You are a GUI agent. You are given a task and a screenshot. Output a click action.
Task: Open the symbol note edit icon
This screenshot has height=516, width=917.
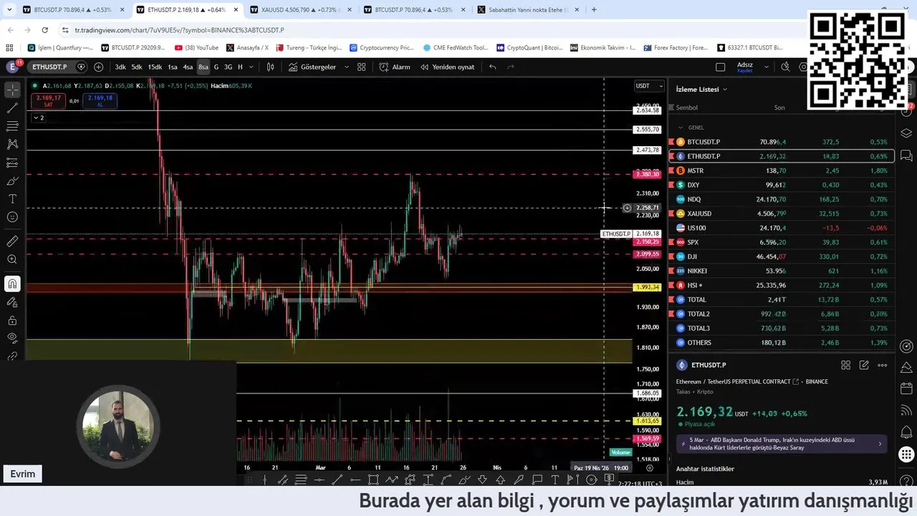tap(864, 365)
